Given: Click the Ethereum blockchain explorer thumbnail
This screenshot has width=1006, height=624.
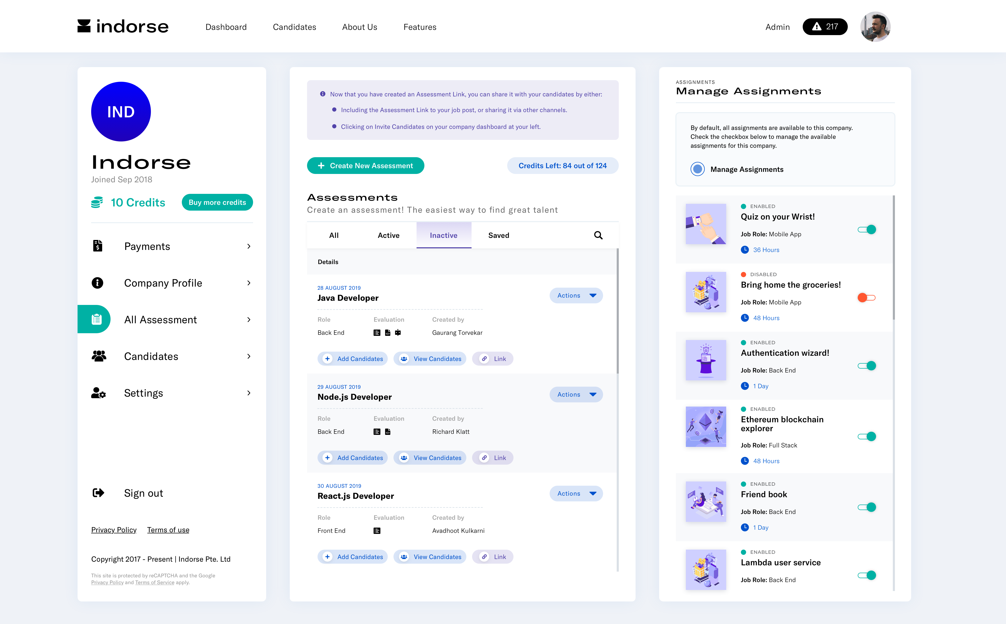Looking at the screenshot, I should 706,427.
